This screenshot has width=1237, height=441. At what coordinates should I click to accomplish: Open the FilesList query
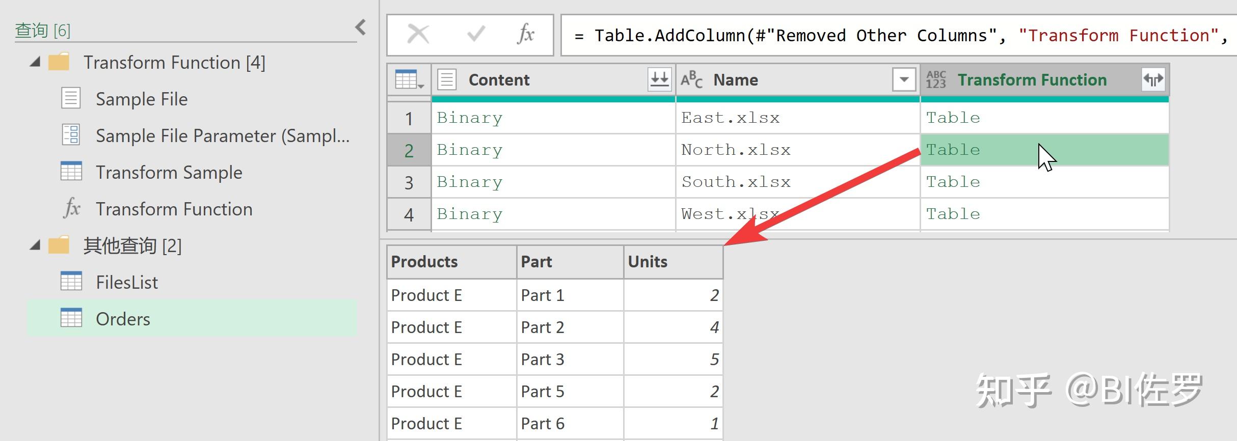[127, 283]
